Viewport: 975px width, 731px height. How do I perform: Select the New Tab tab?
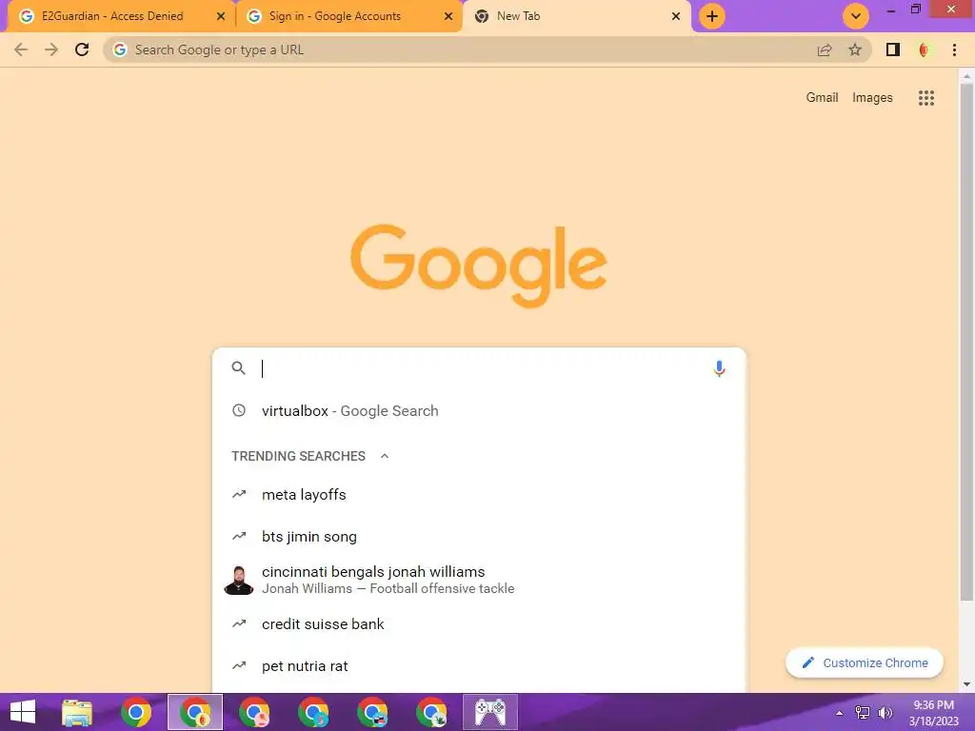click(576, 16)
